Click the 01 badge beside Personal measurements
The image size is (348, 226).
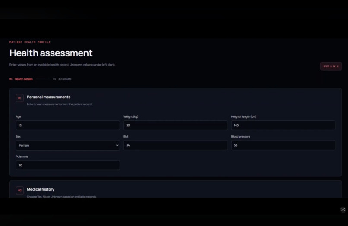[x=20, y=98]
